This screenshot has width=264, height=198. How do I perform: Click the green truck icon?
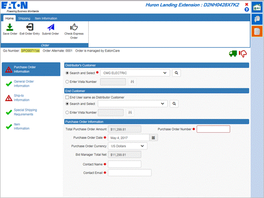coord(233,54)
